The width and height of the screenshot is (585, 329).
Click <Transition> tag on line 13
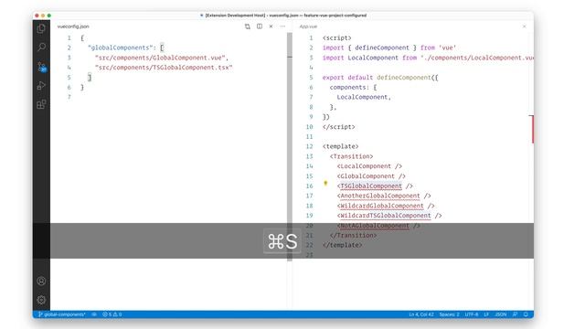[351, 156]
